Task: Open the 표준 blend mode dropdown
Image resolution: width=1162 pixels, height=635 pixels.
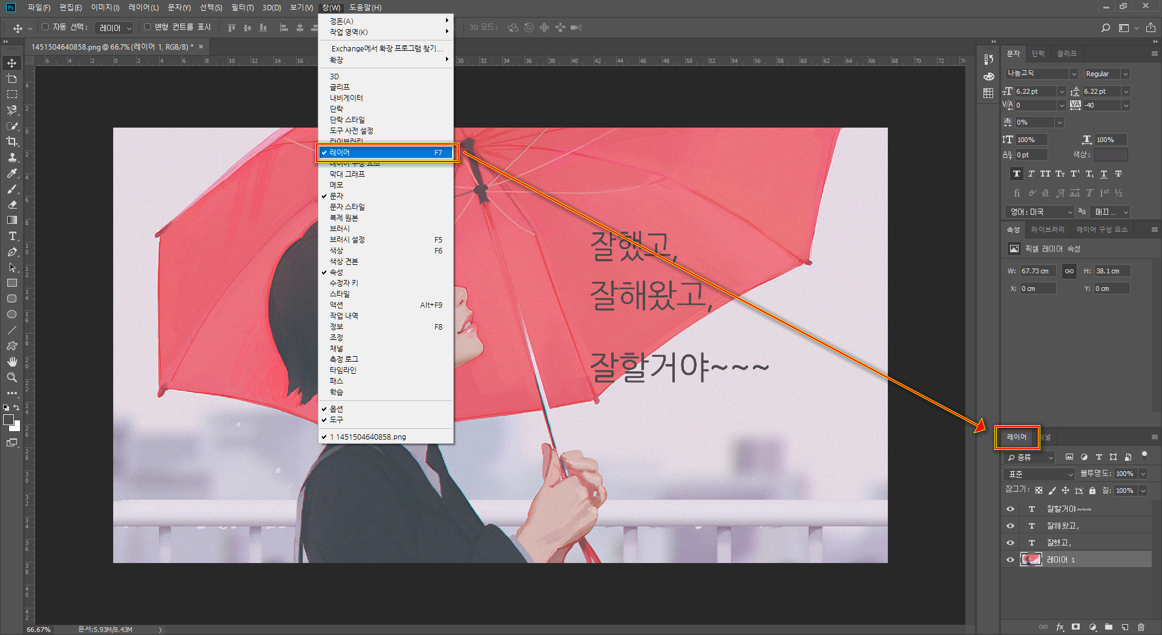Action: coord(1039,474)
